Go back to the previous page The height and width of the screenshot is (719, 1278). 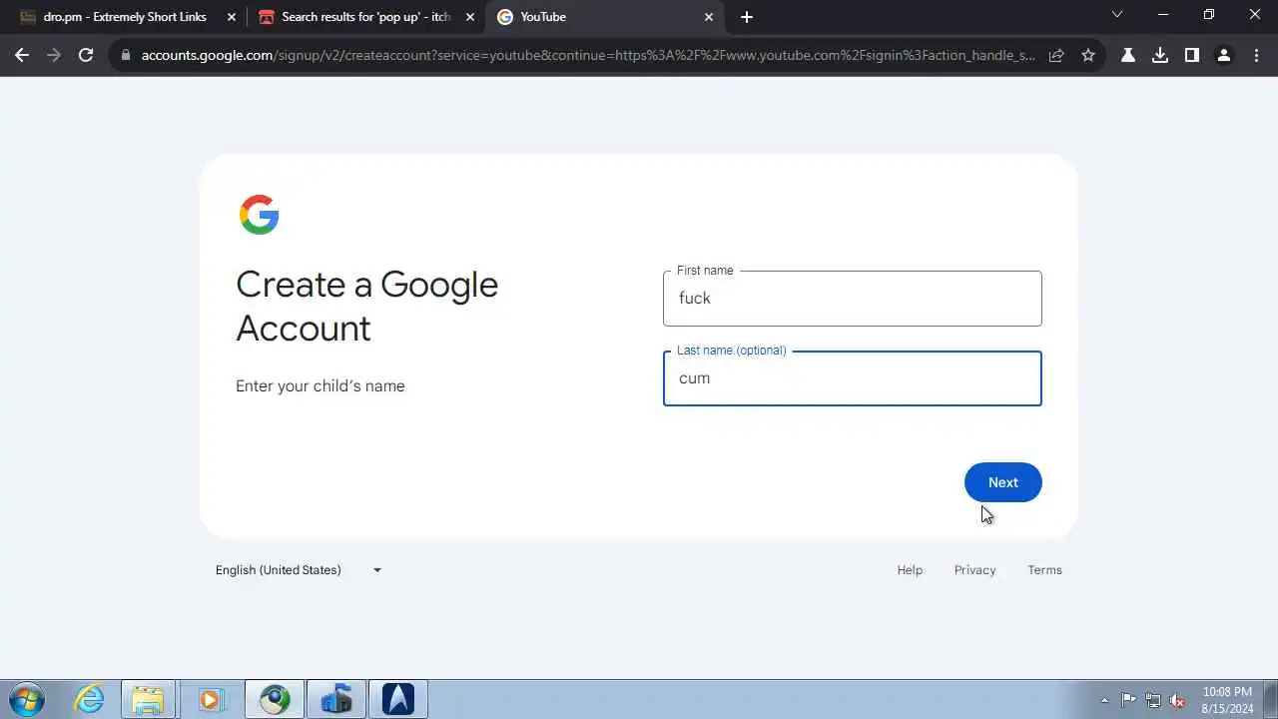(x=22, y=55)
